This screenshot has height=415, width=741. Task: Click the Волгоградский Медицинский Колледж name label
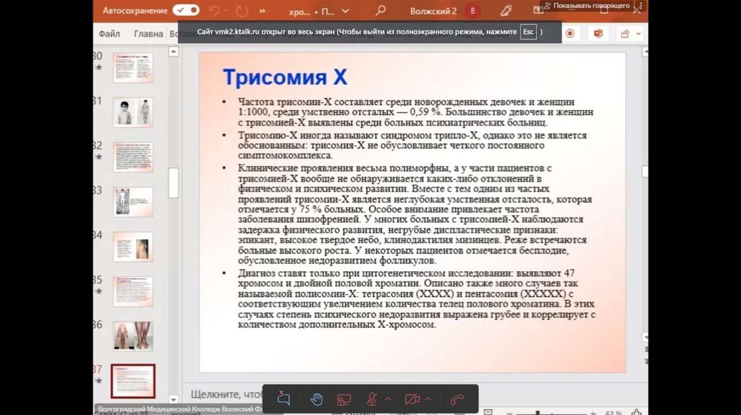(179, 409)
